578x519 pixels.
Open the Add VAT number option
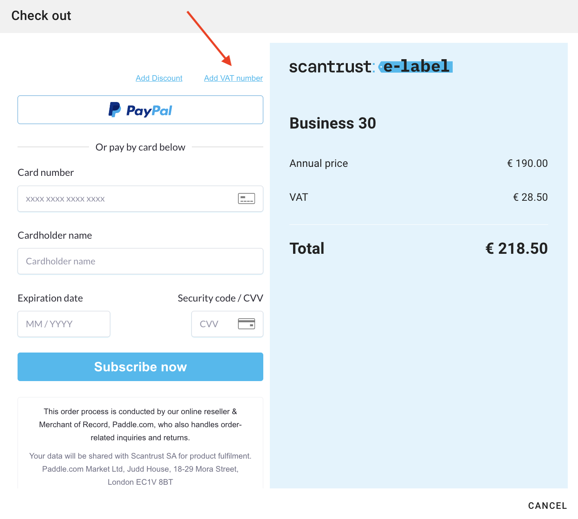(x=233, y=78)
